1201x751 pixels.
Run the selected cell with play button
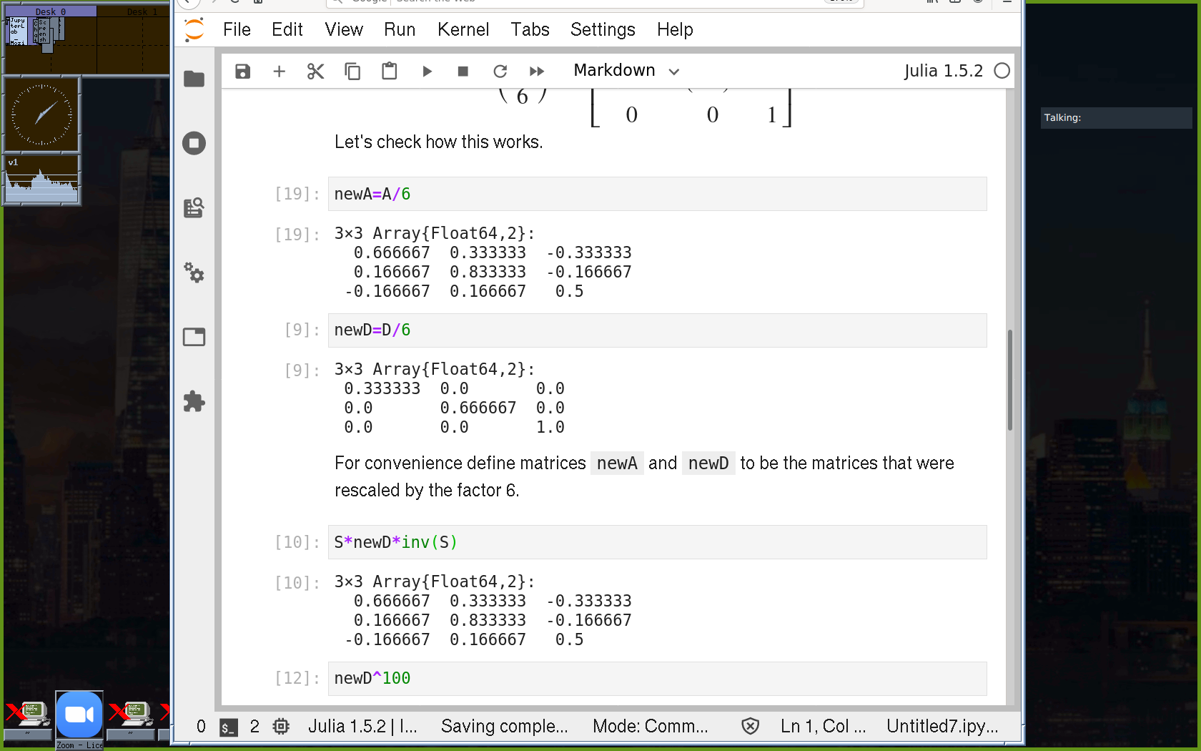[x=427, y=71]
